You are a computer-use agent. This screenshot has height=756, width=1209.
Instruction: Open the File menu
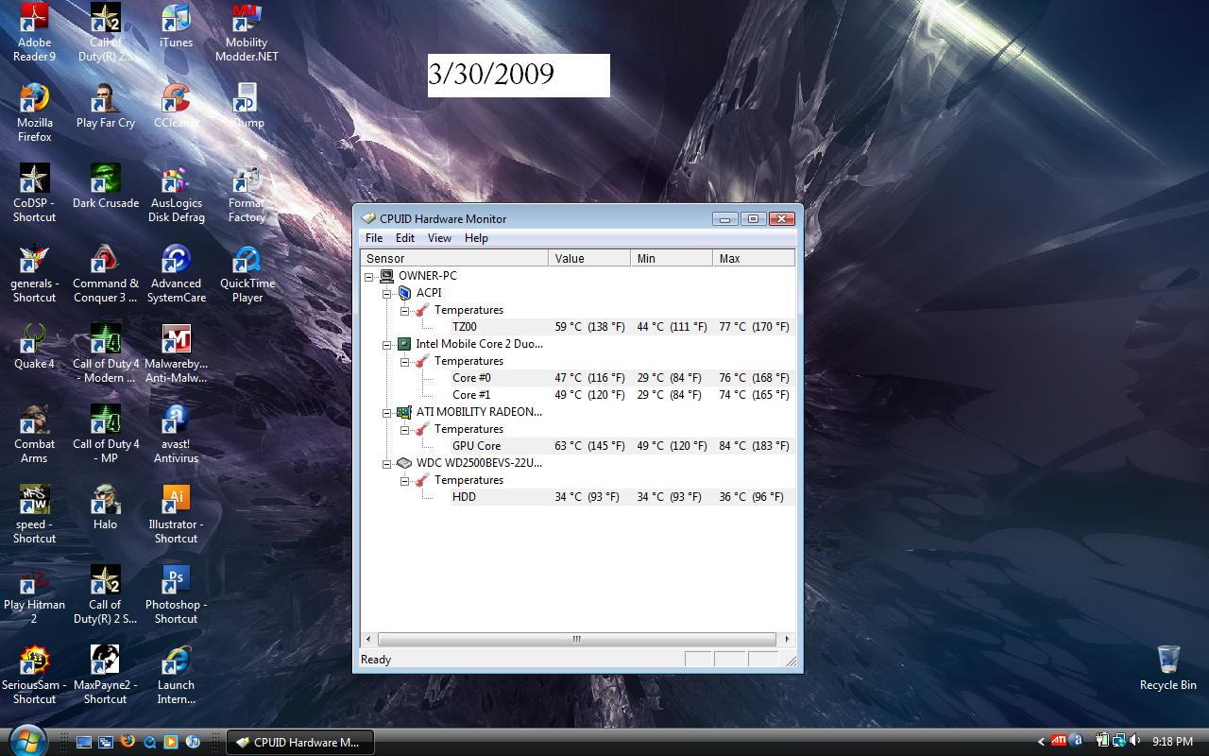point(374,238)
